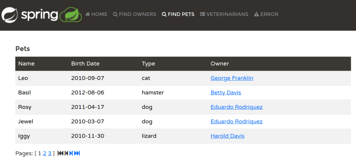The height and width of the screenshot is (162, 356).
Task: Open owner George Franklin's page
Action: 232,78
